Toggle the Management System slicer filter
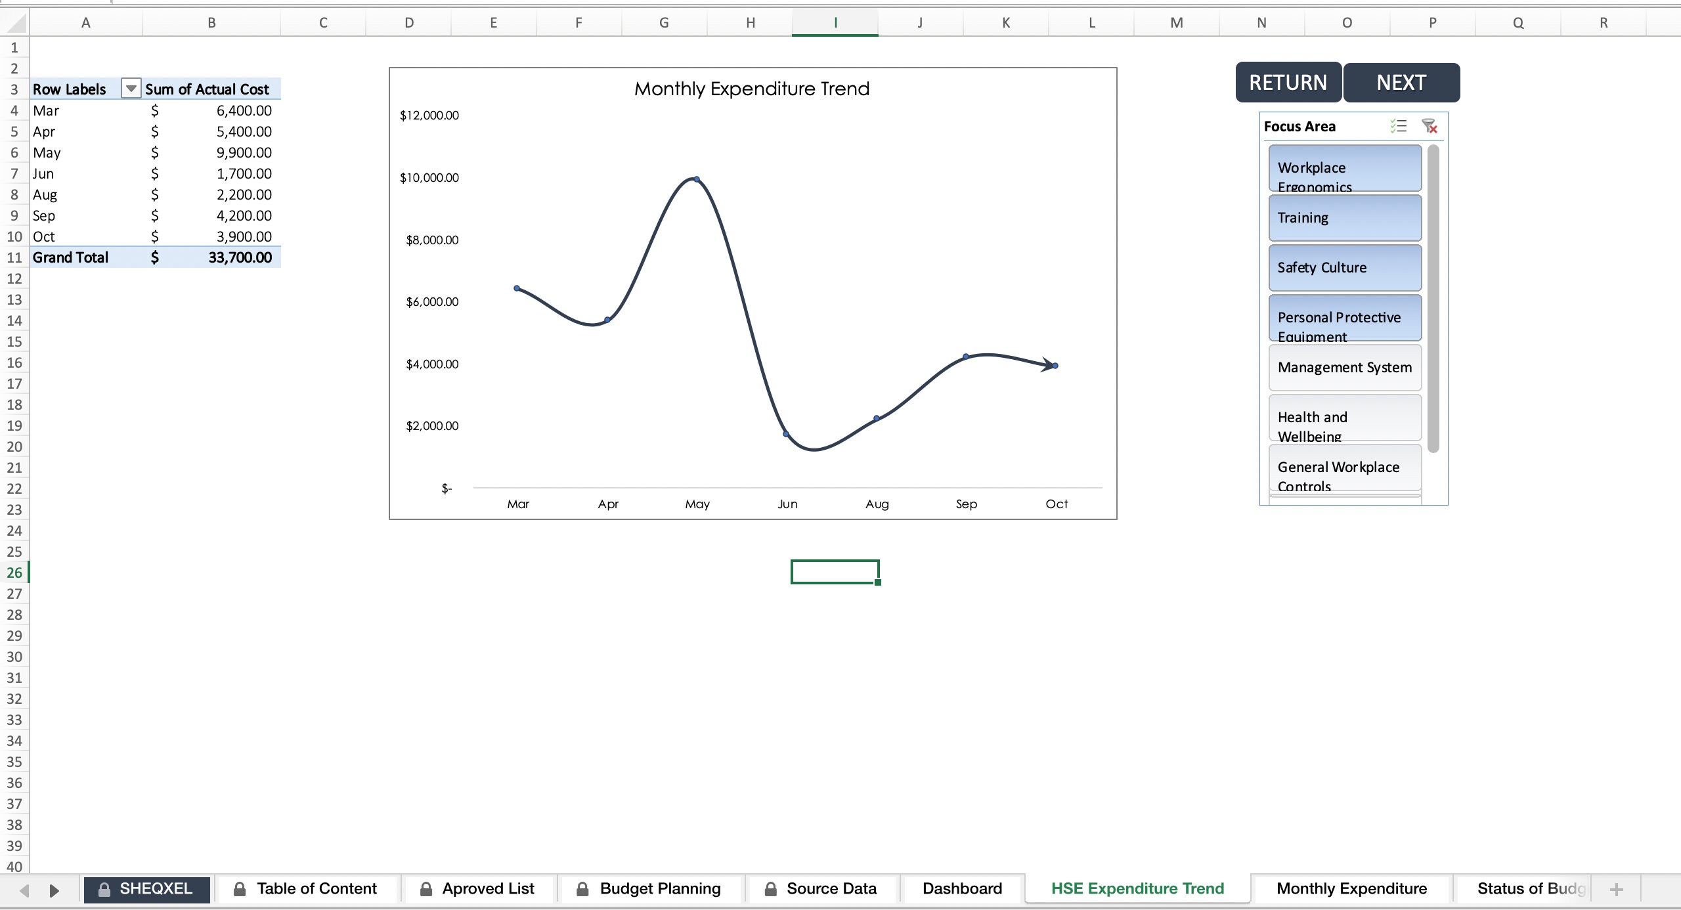This screenshot has width=1681, height=910. point(1344,367)
